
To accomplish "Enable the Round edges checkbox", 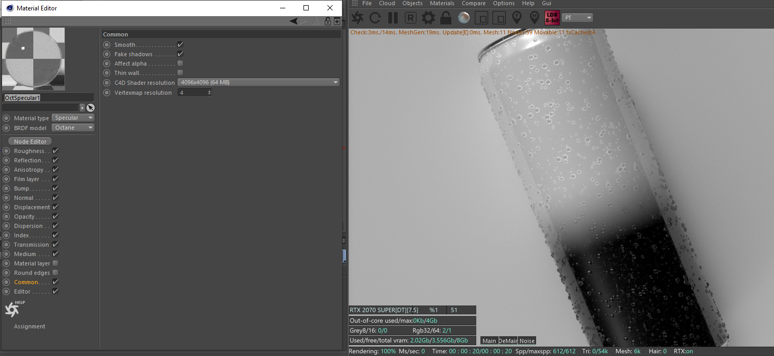I will pos(55,273).
